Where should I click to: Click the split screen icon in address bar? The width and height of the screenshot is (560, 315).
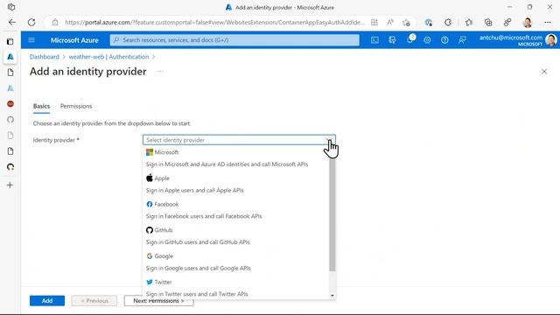(x=374, y=23)
